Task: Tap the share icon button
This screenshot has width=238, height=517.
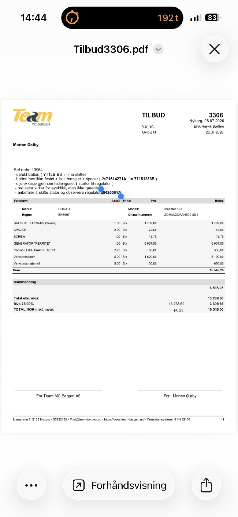Action: point(207,485)
